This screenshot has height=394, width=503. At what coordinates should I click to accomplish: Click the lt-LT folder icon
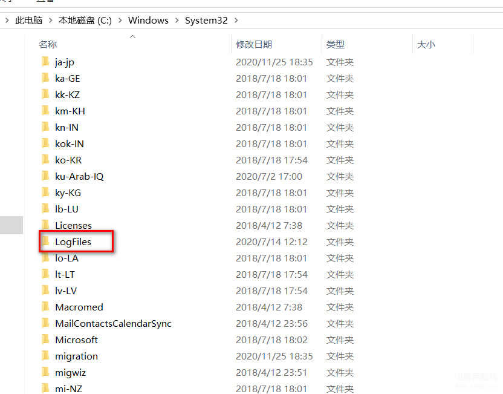click(x=45, y=274)
